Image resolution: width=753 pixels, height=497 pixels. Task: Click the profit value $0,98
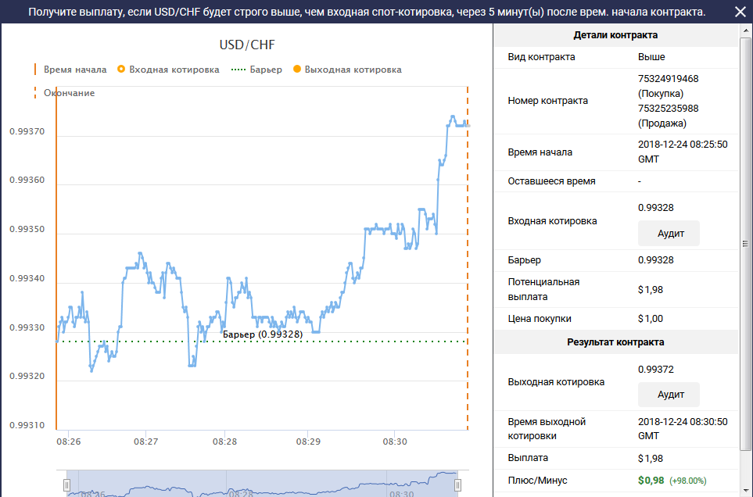point(651,481)
